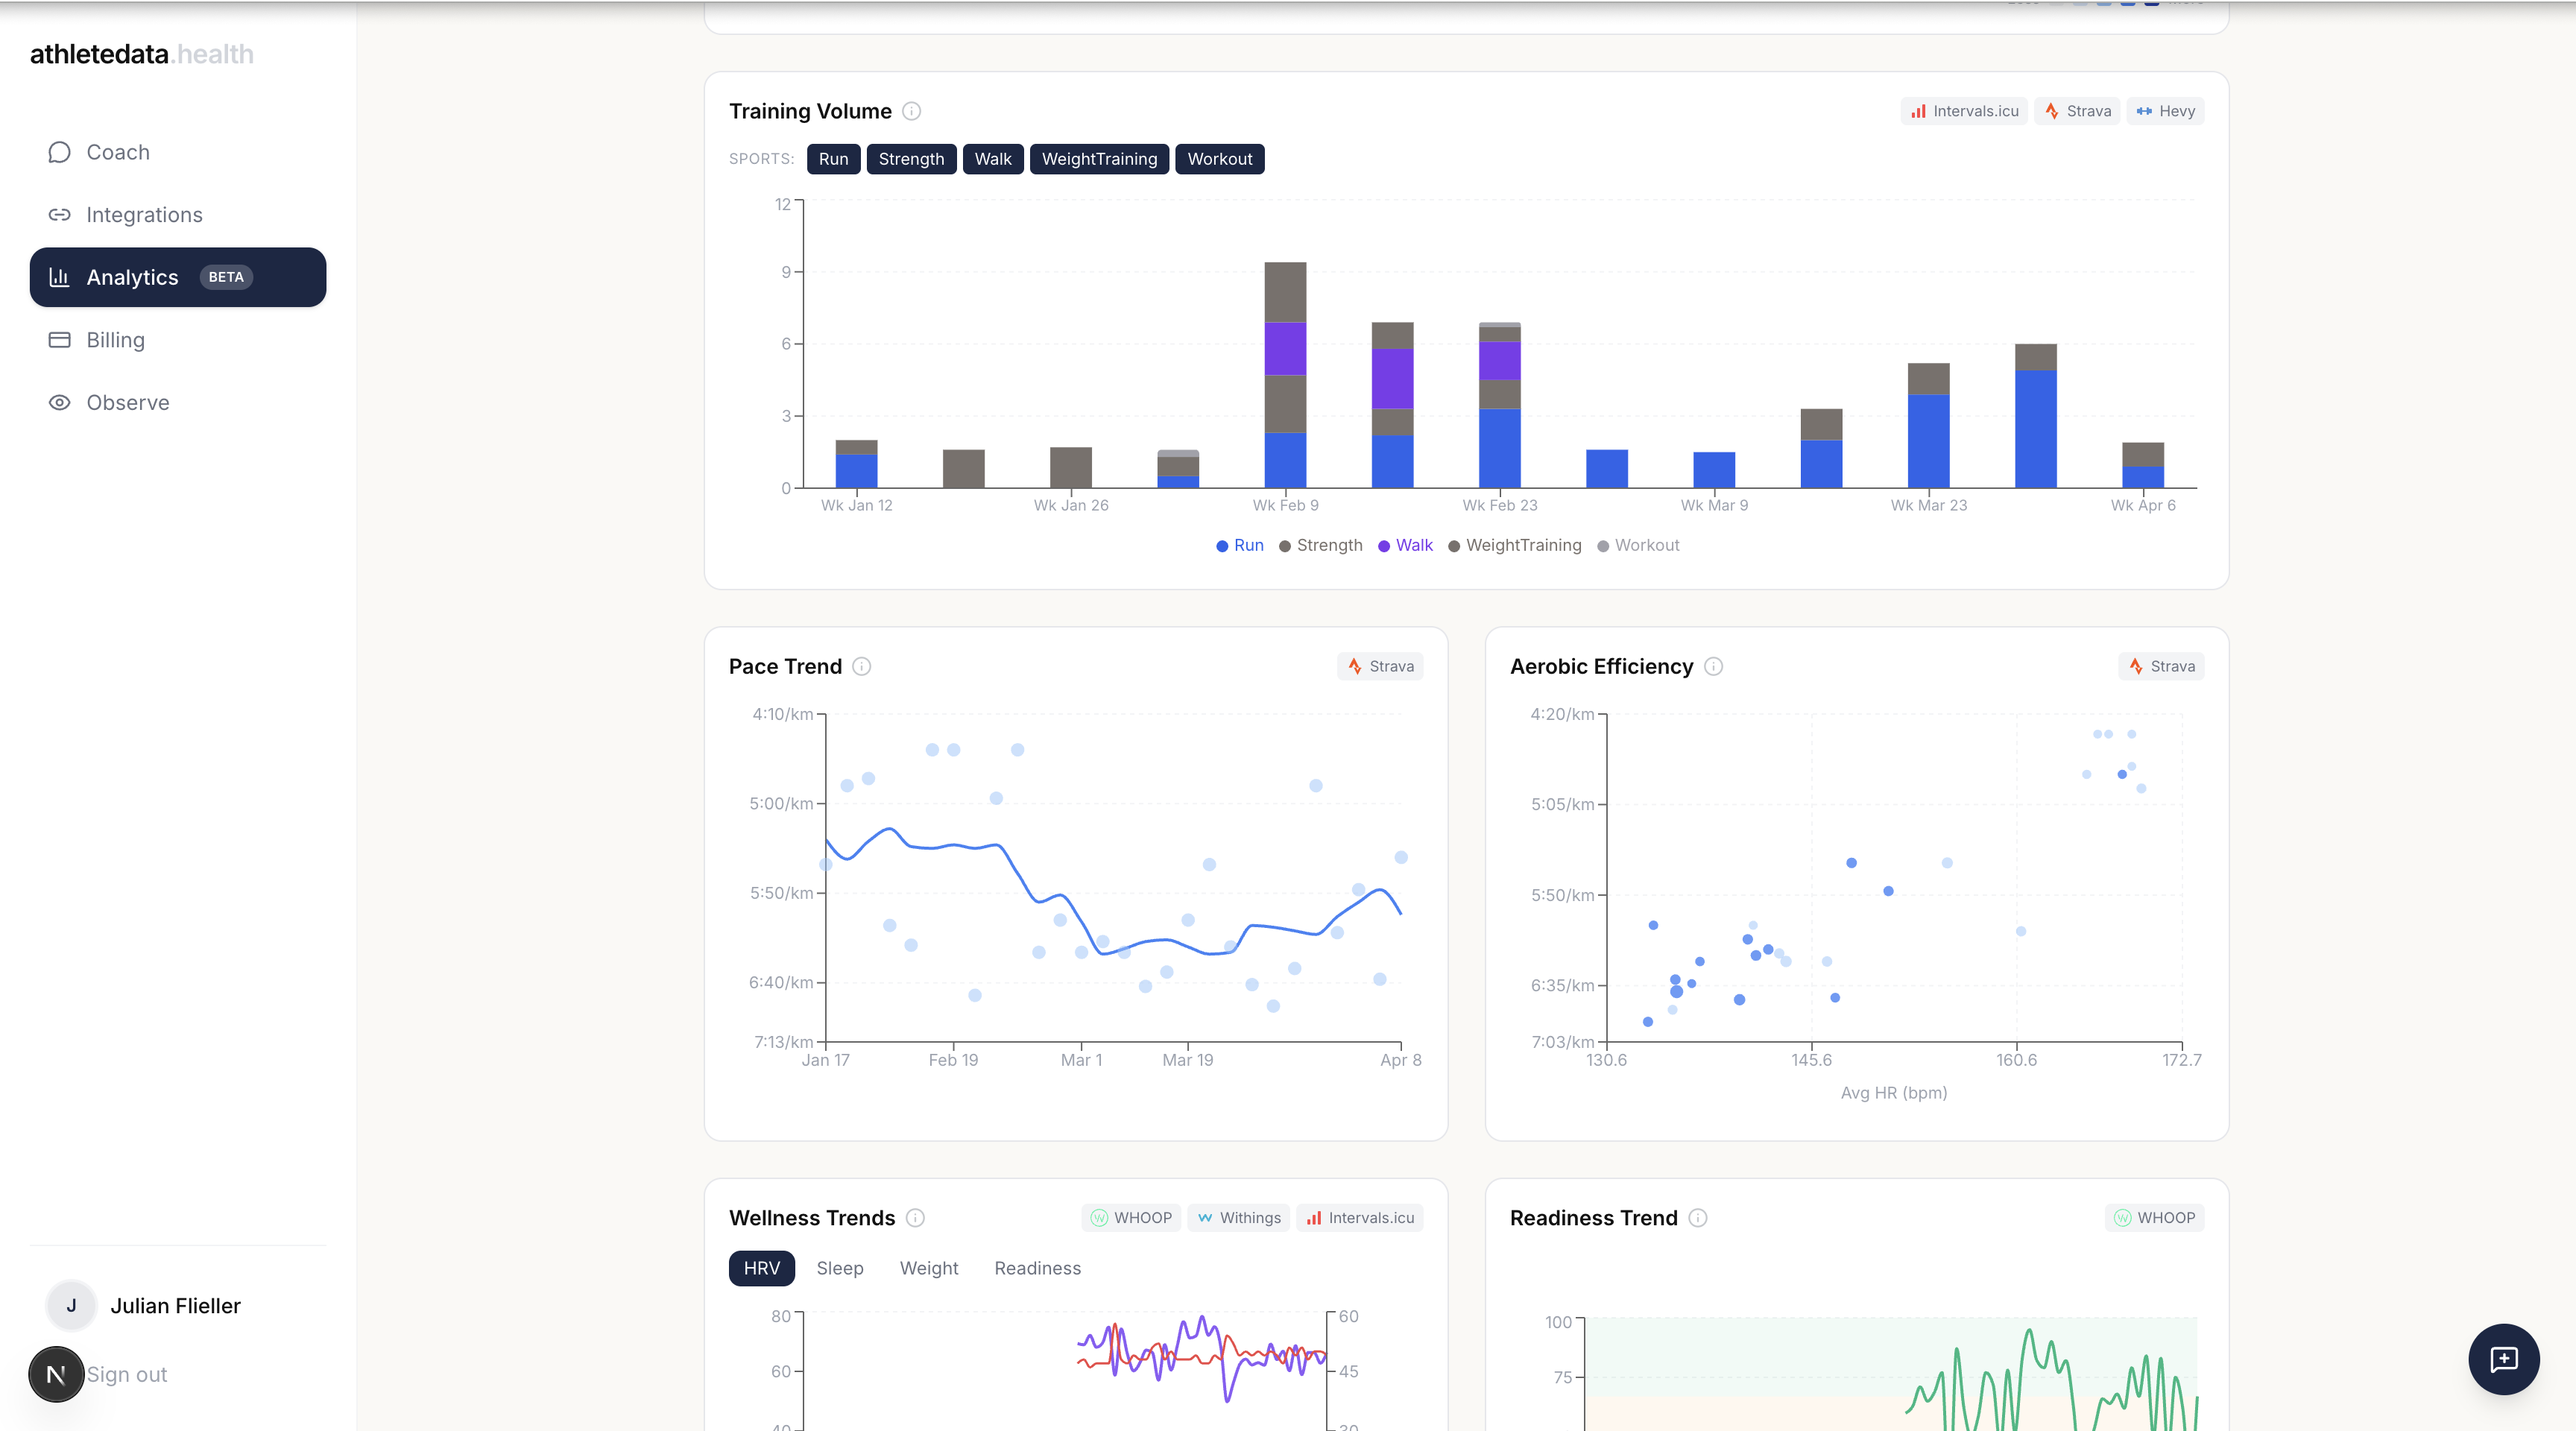Open the Coach chat icon
Screen dimensions: 2576x1431
pos(59,152)
